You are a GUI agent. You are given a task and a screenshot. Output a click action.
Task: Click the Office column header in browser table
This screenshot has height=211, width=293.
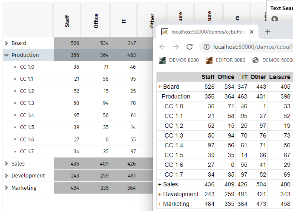(x=226, y=77)
